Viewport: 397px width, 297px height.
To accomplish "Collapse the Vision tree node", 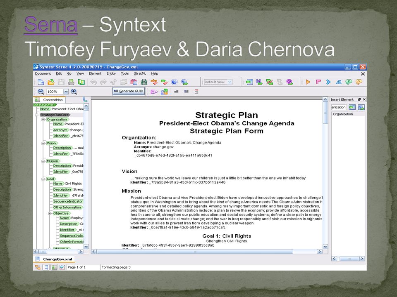I will tap(43, 143).
